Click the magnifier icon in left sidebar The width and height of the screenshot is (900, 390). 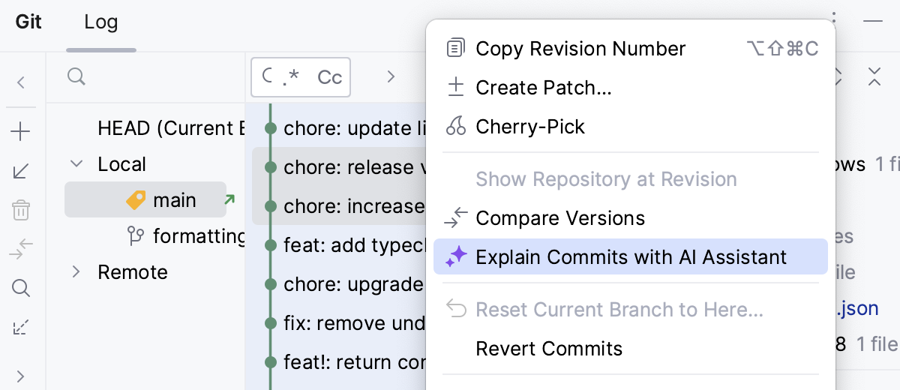[21, 288]
